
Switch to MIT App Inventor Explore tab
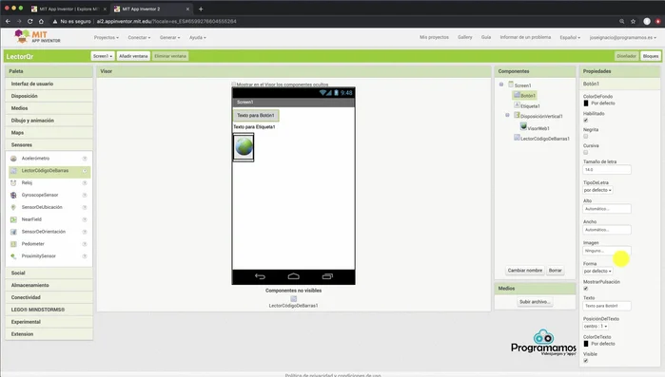click(x=68, y=9)
